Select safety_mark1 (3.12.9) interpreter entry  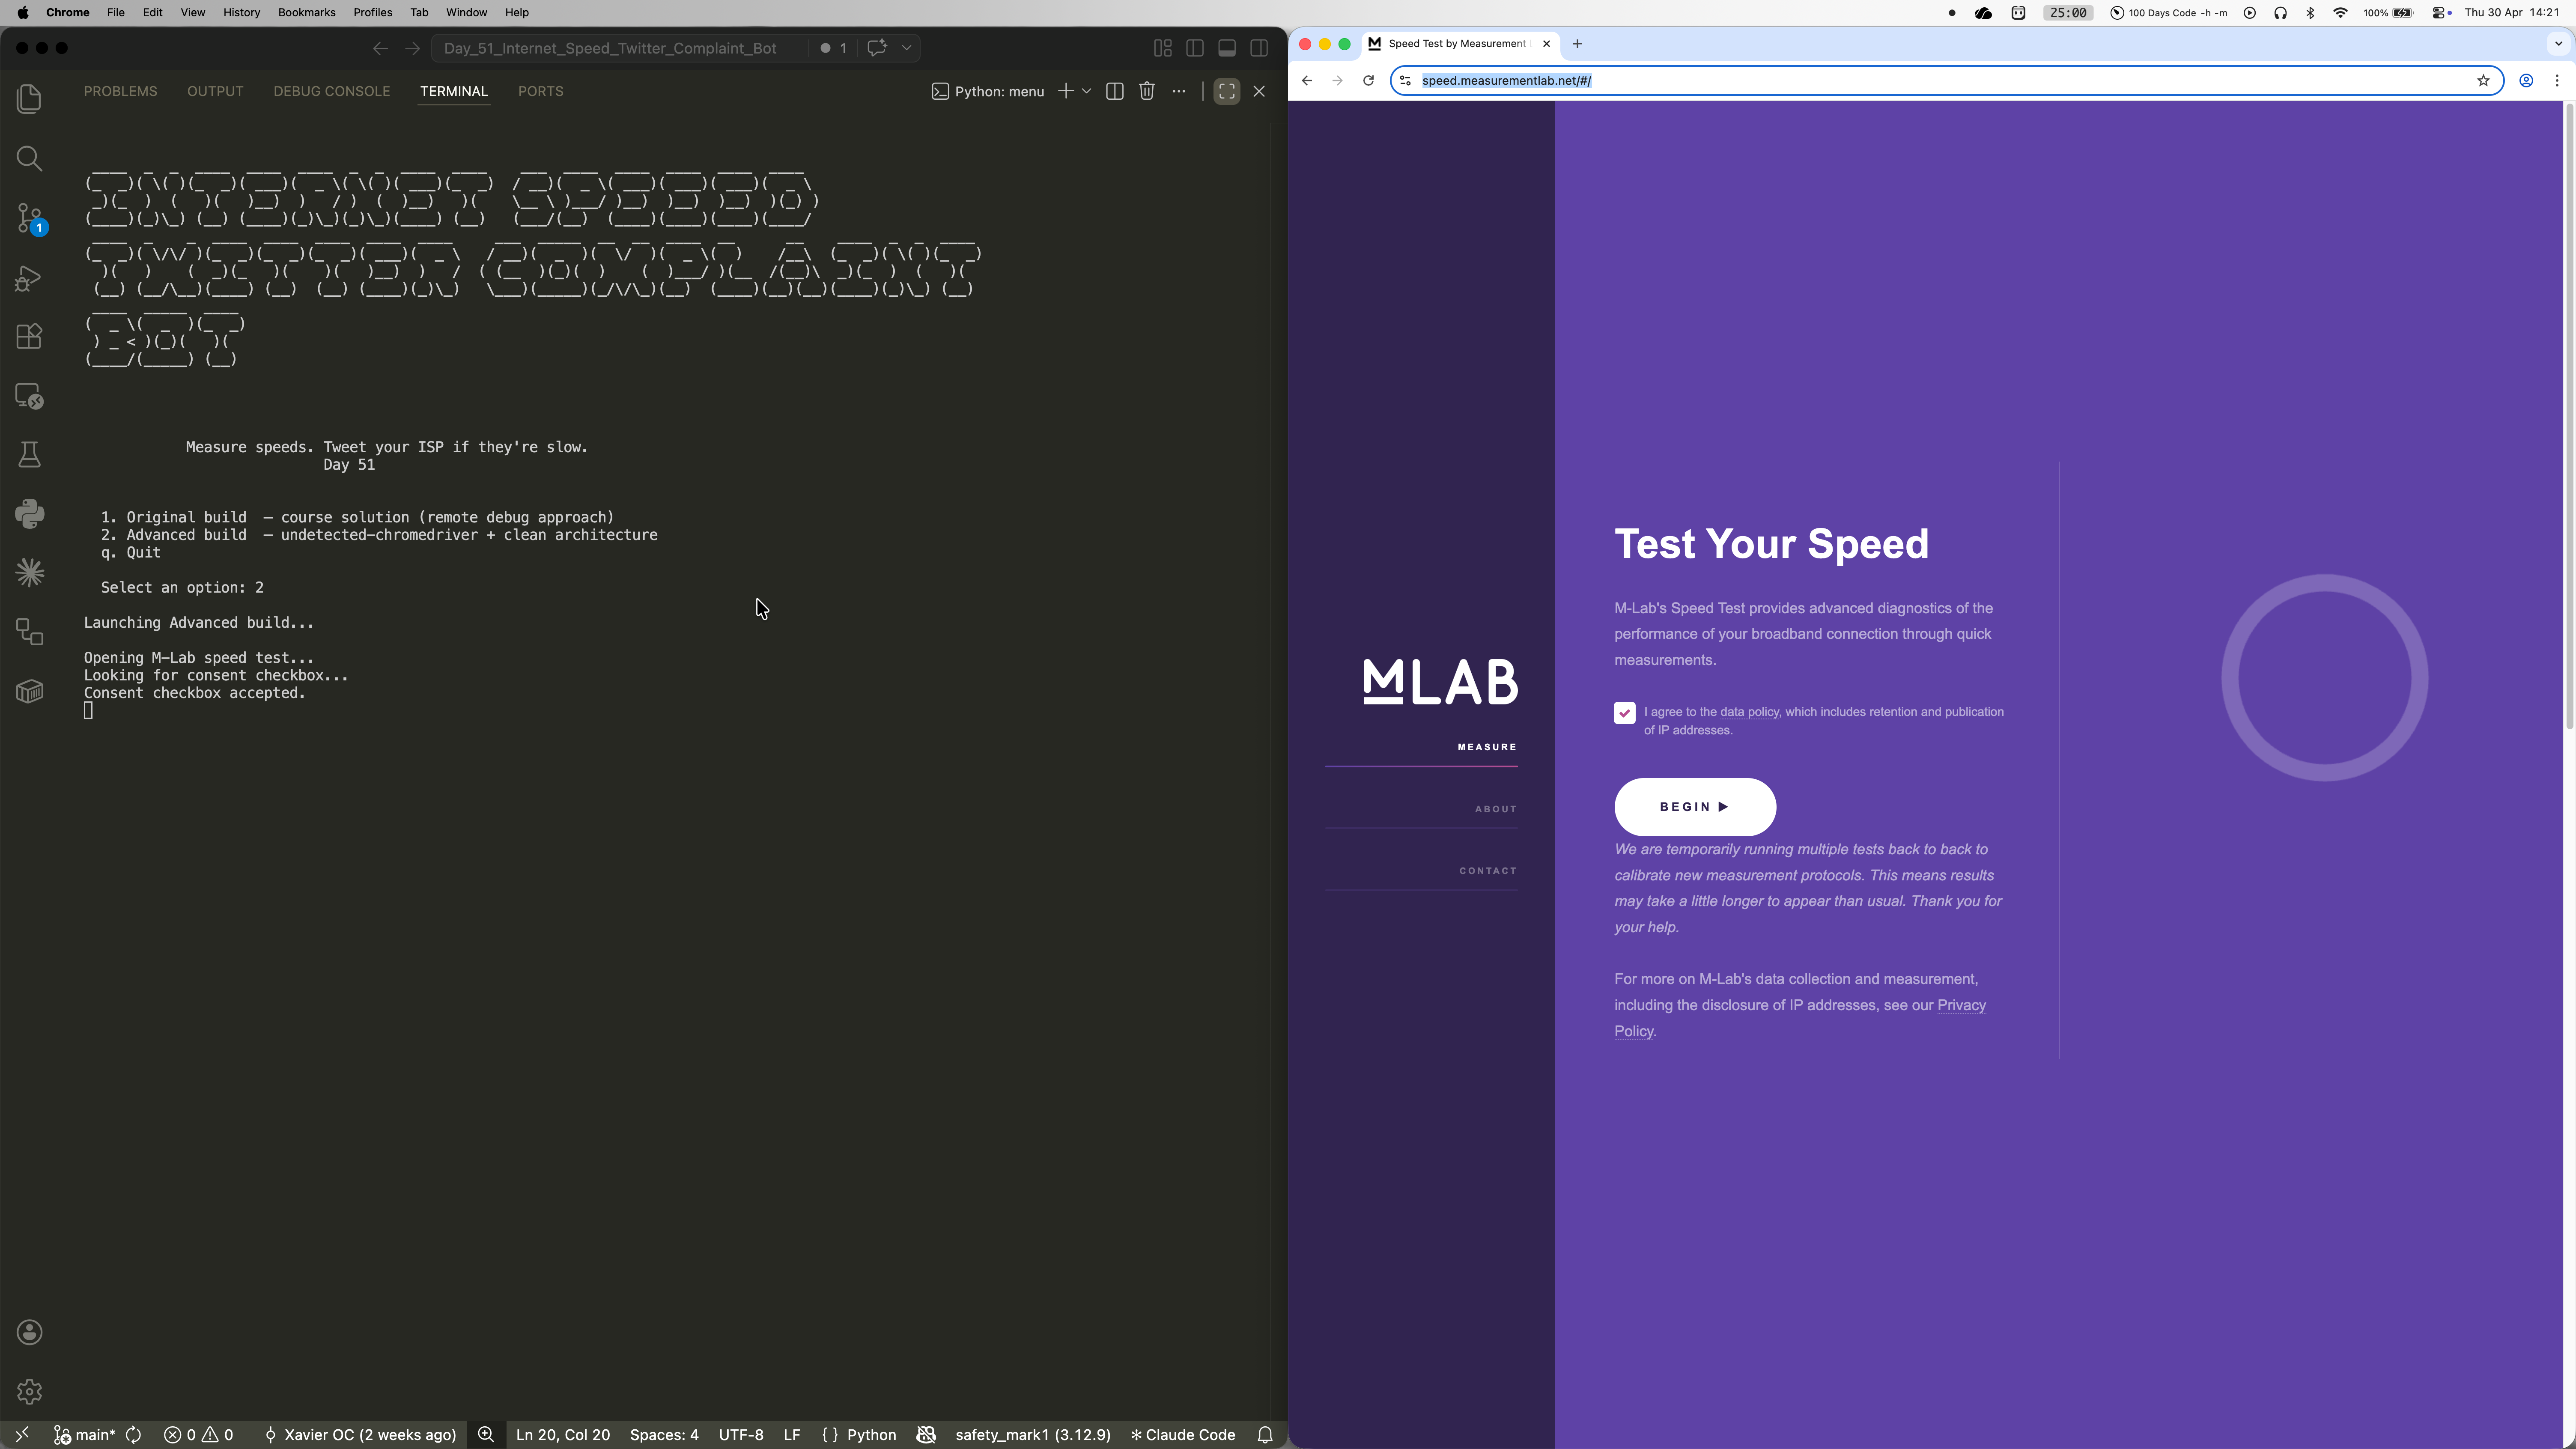point(1033,1435)
